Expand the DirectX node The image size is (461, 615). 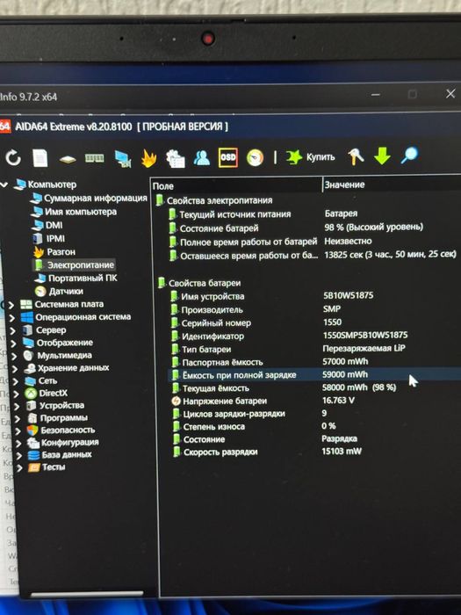pos(16,394)
